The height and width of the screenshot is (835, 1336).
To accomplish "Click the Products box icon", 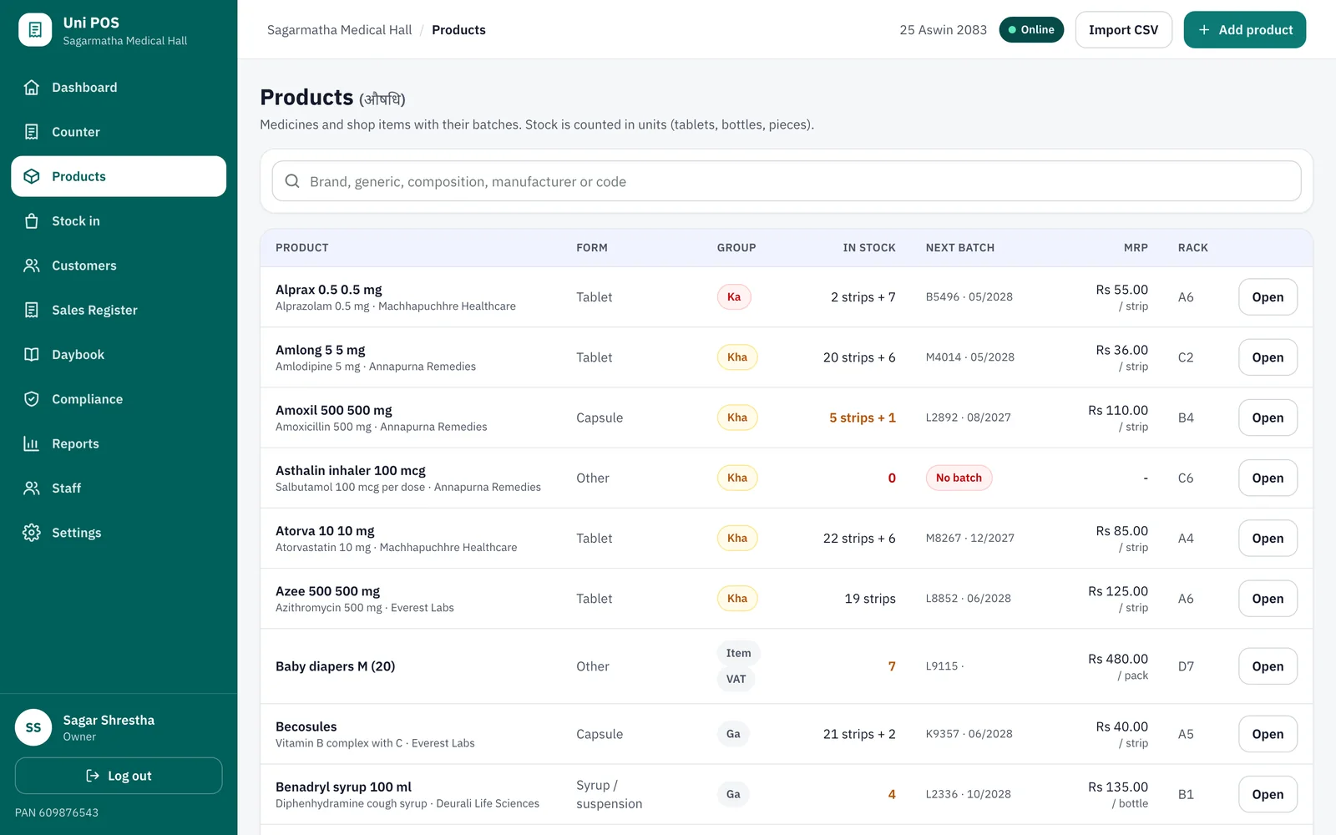I will point(32,176).
